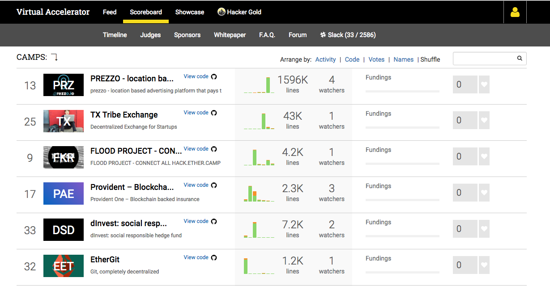The width and height of the screenshot is (550, 286).
Task: Click the TX Tribe Exchange Fundings bar
Action: pyautogui.click(x=402, y=127)
